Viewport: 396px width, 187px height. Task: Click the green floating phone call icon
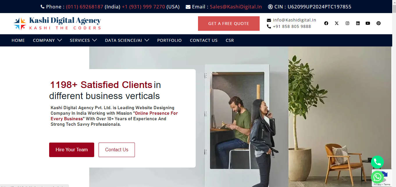[377, 162]
